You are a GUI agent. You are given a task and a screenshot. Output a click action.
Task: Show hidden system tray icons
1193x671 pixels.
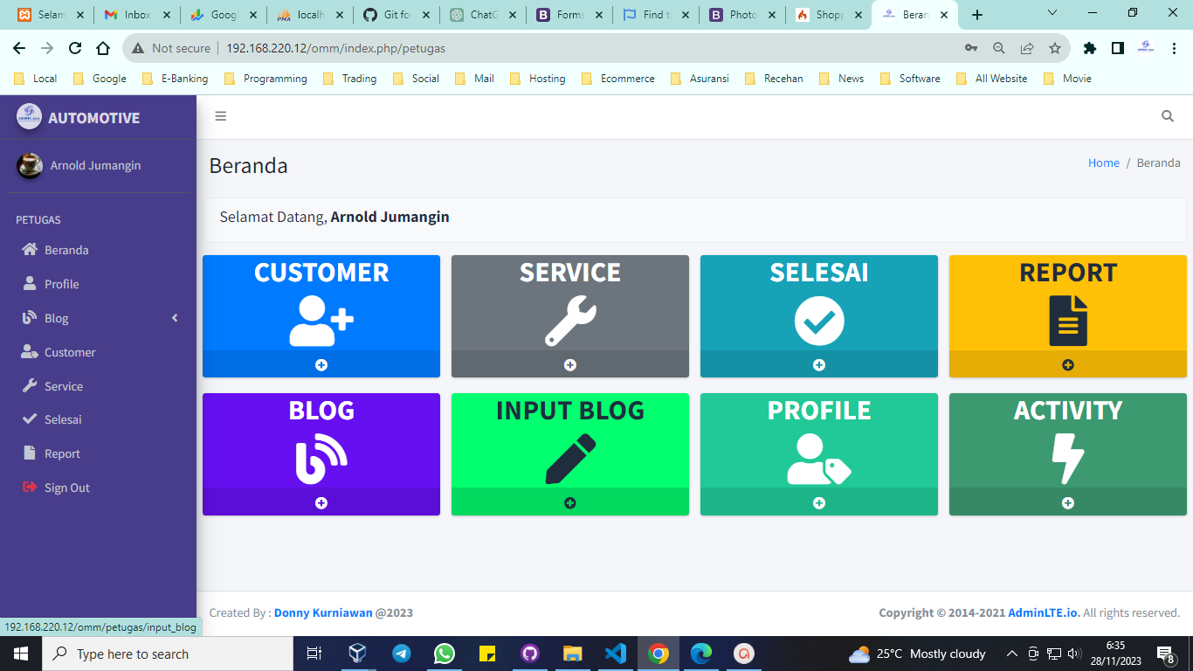click(x=1012, y=654)
